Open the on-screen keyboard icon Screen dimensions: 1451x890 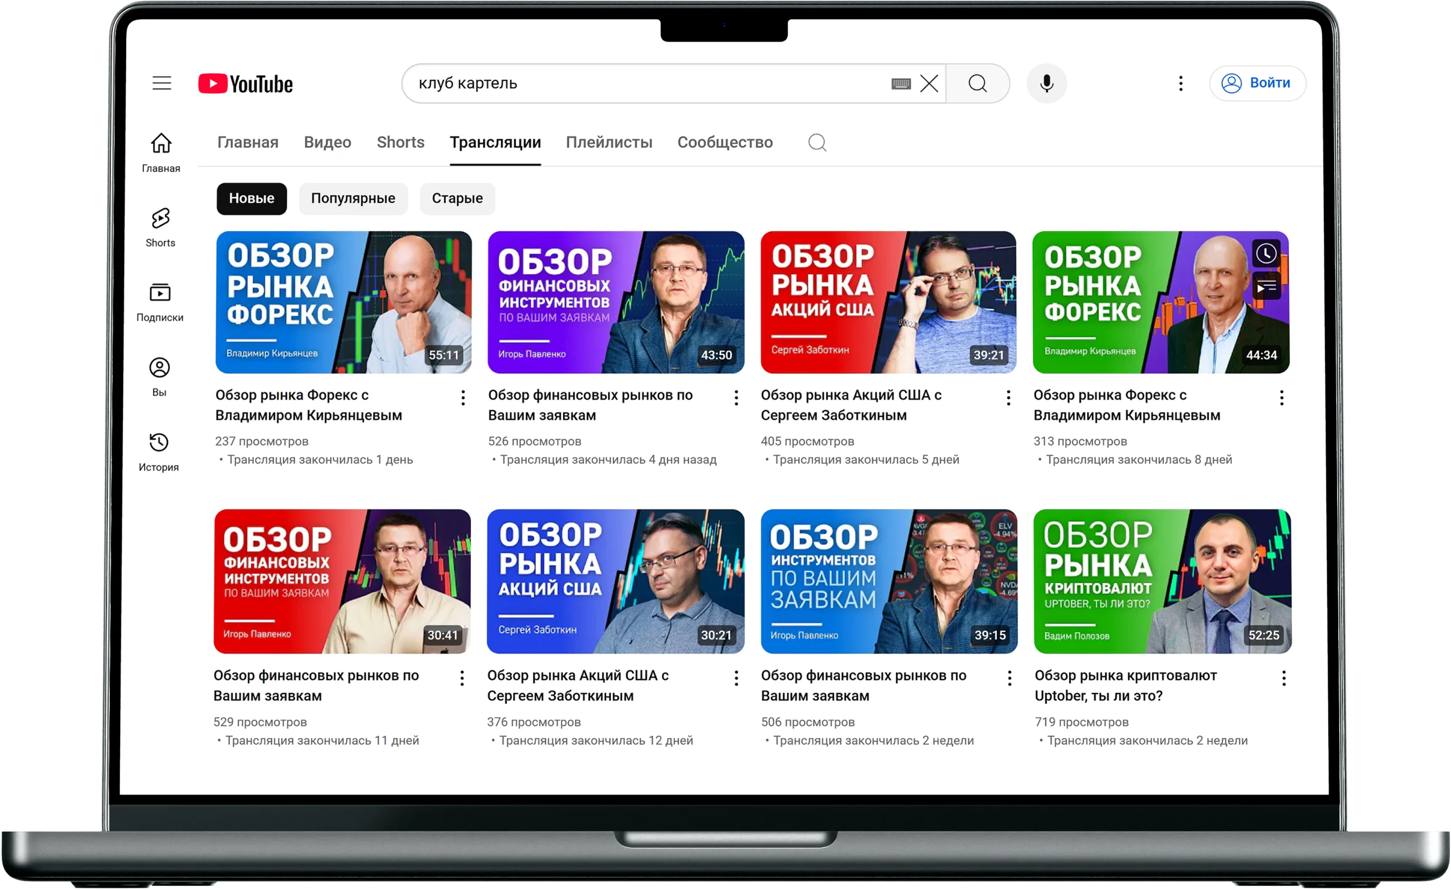pos(901,84)
